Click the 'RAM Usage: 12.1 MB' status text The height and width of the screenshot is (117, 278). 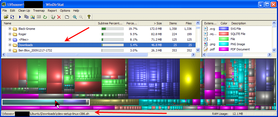228,114
